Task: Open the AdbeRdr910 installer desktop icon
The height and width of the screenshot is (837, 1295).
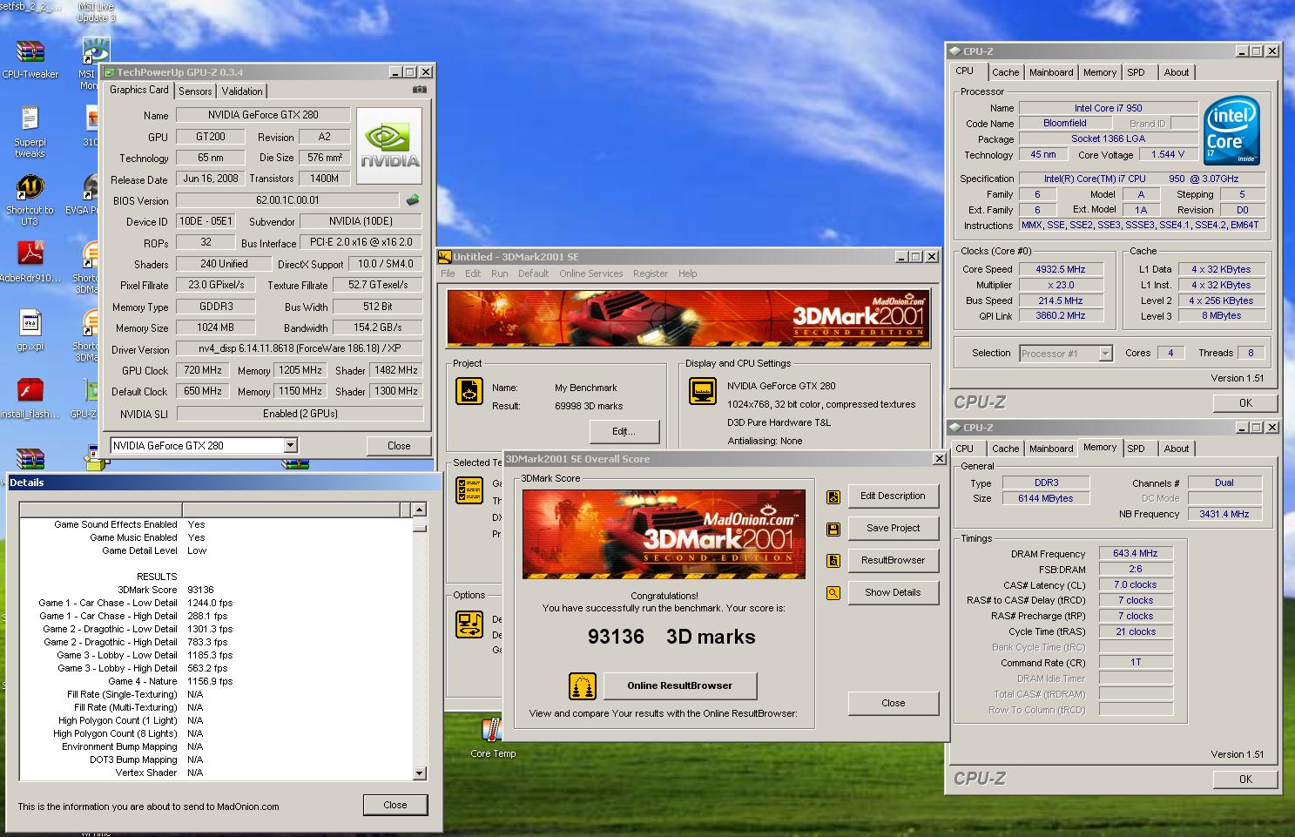Action: 30,254
